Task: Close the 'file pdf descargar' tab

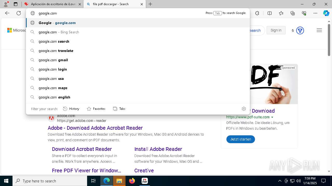Action: point(142,4)
